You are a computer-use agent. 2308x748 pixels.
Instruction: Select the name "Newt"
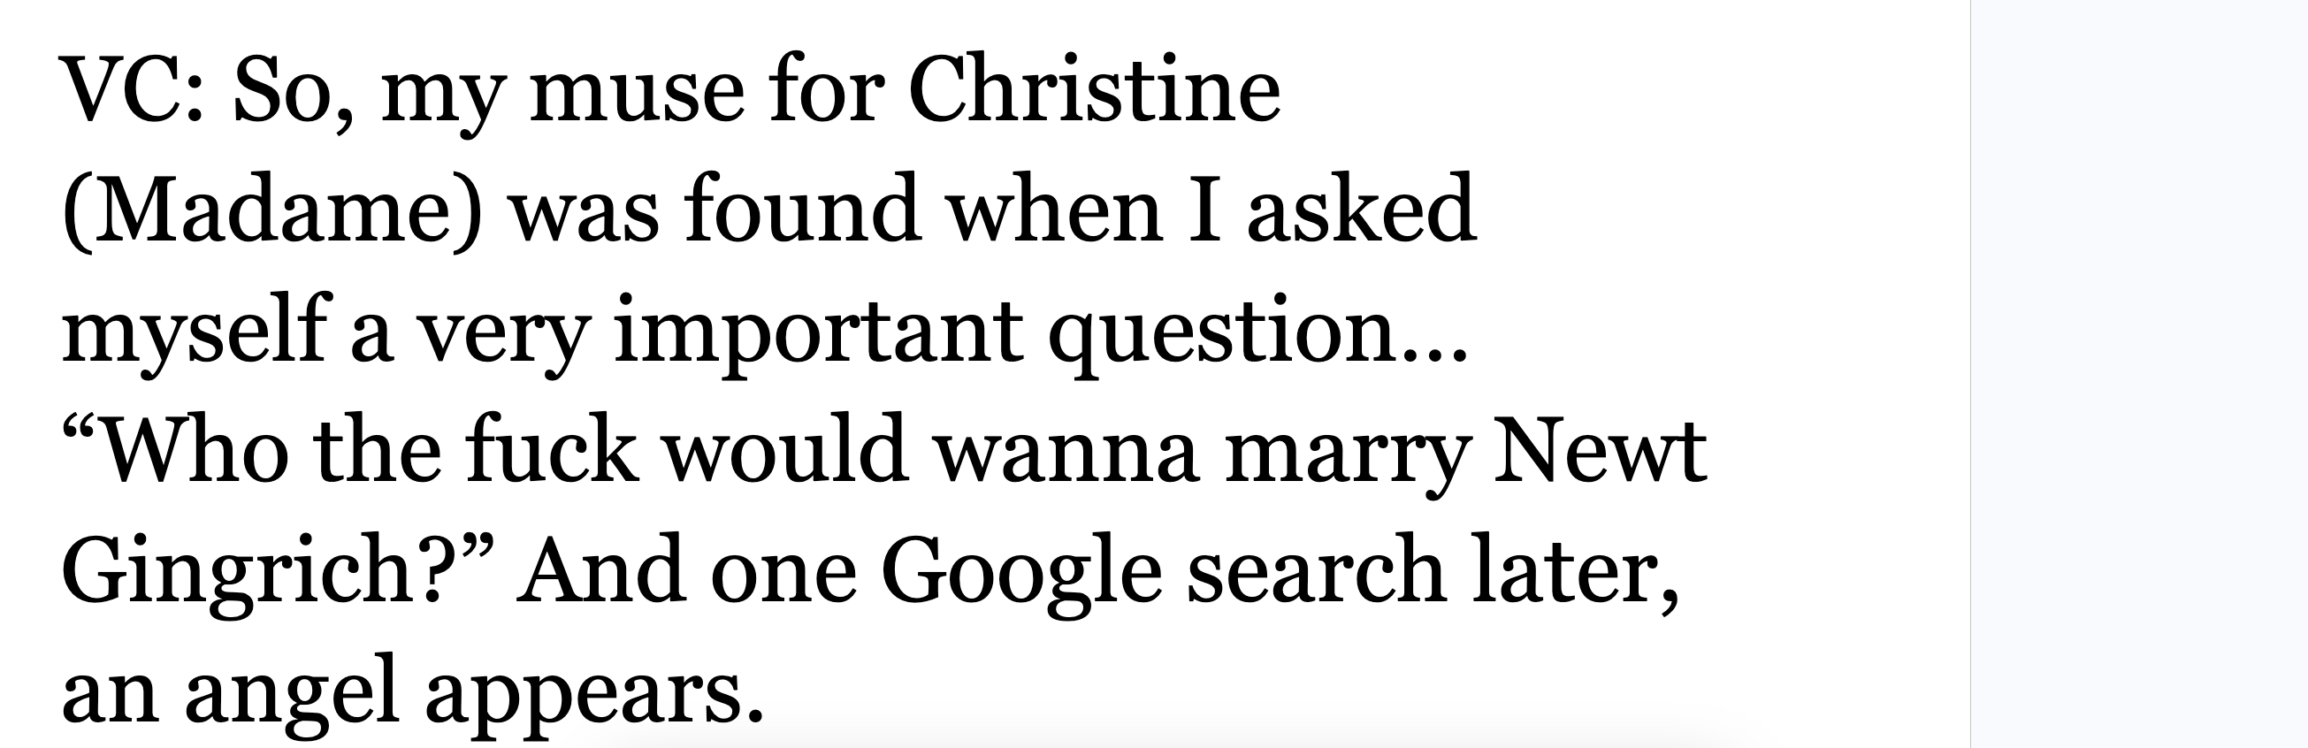click(x=1599, y=452)
